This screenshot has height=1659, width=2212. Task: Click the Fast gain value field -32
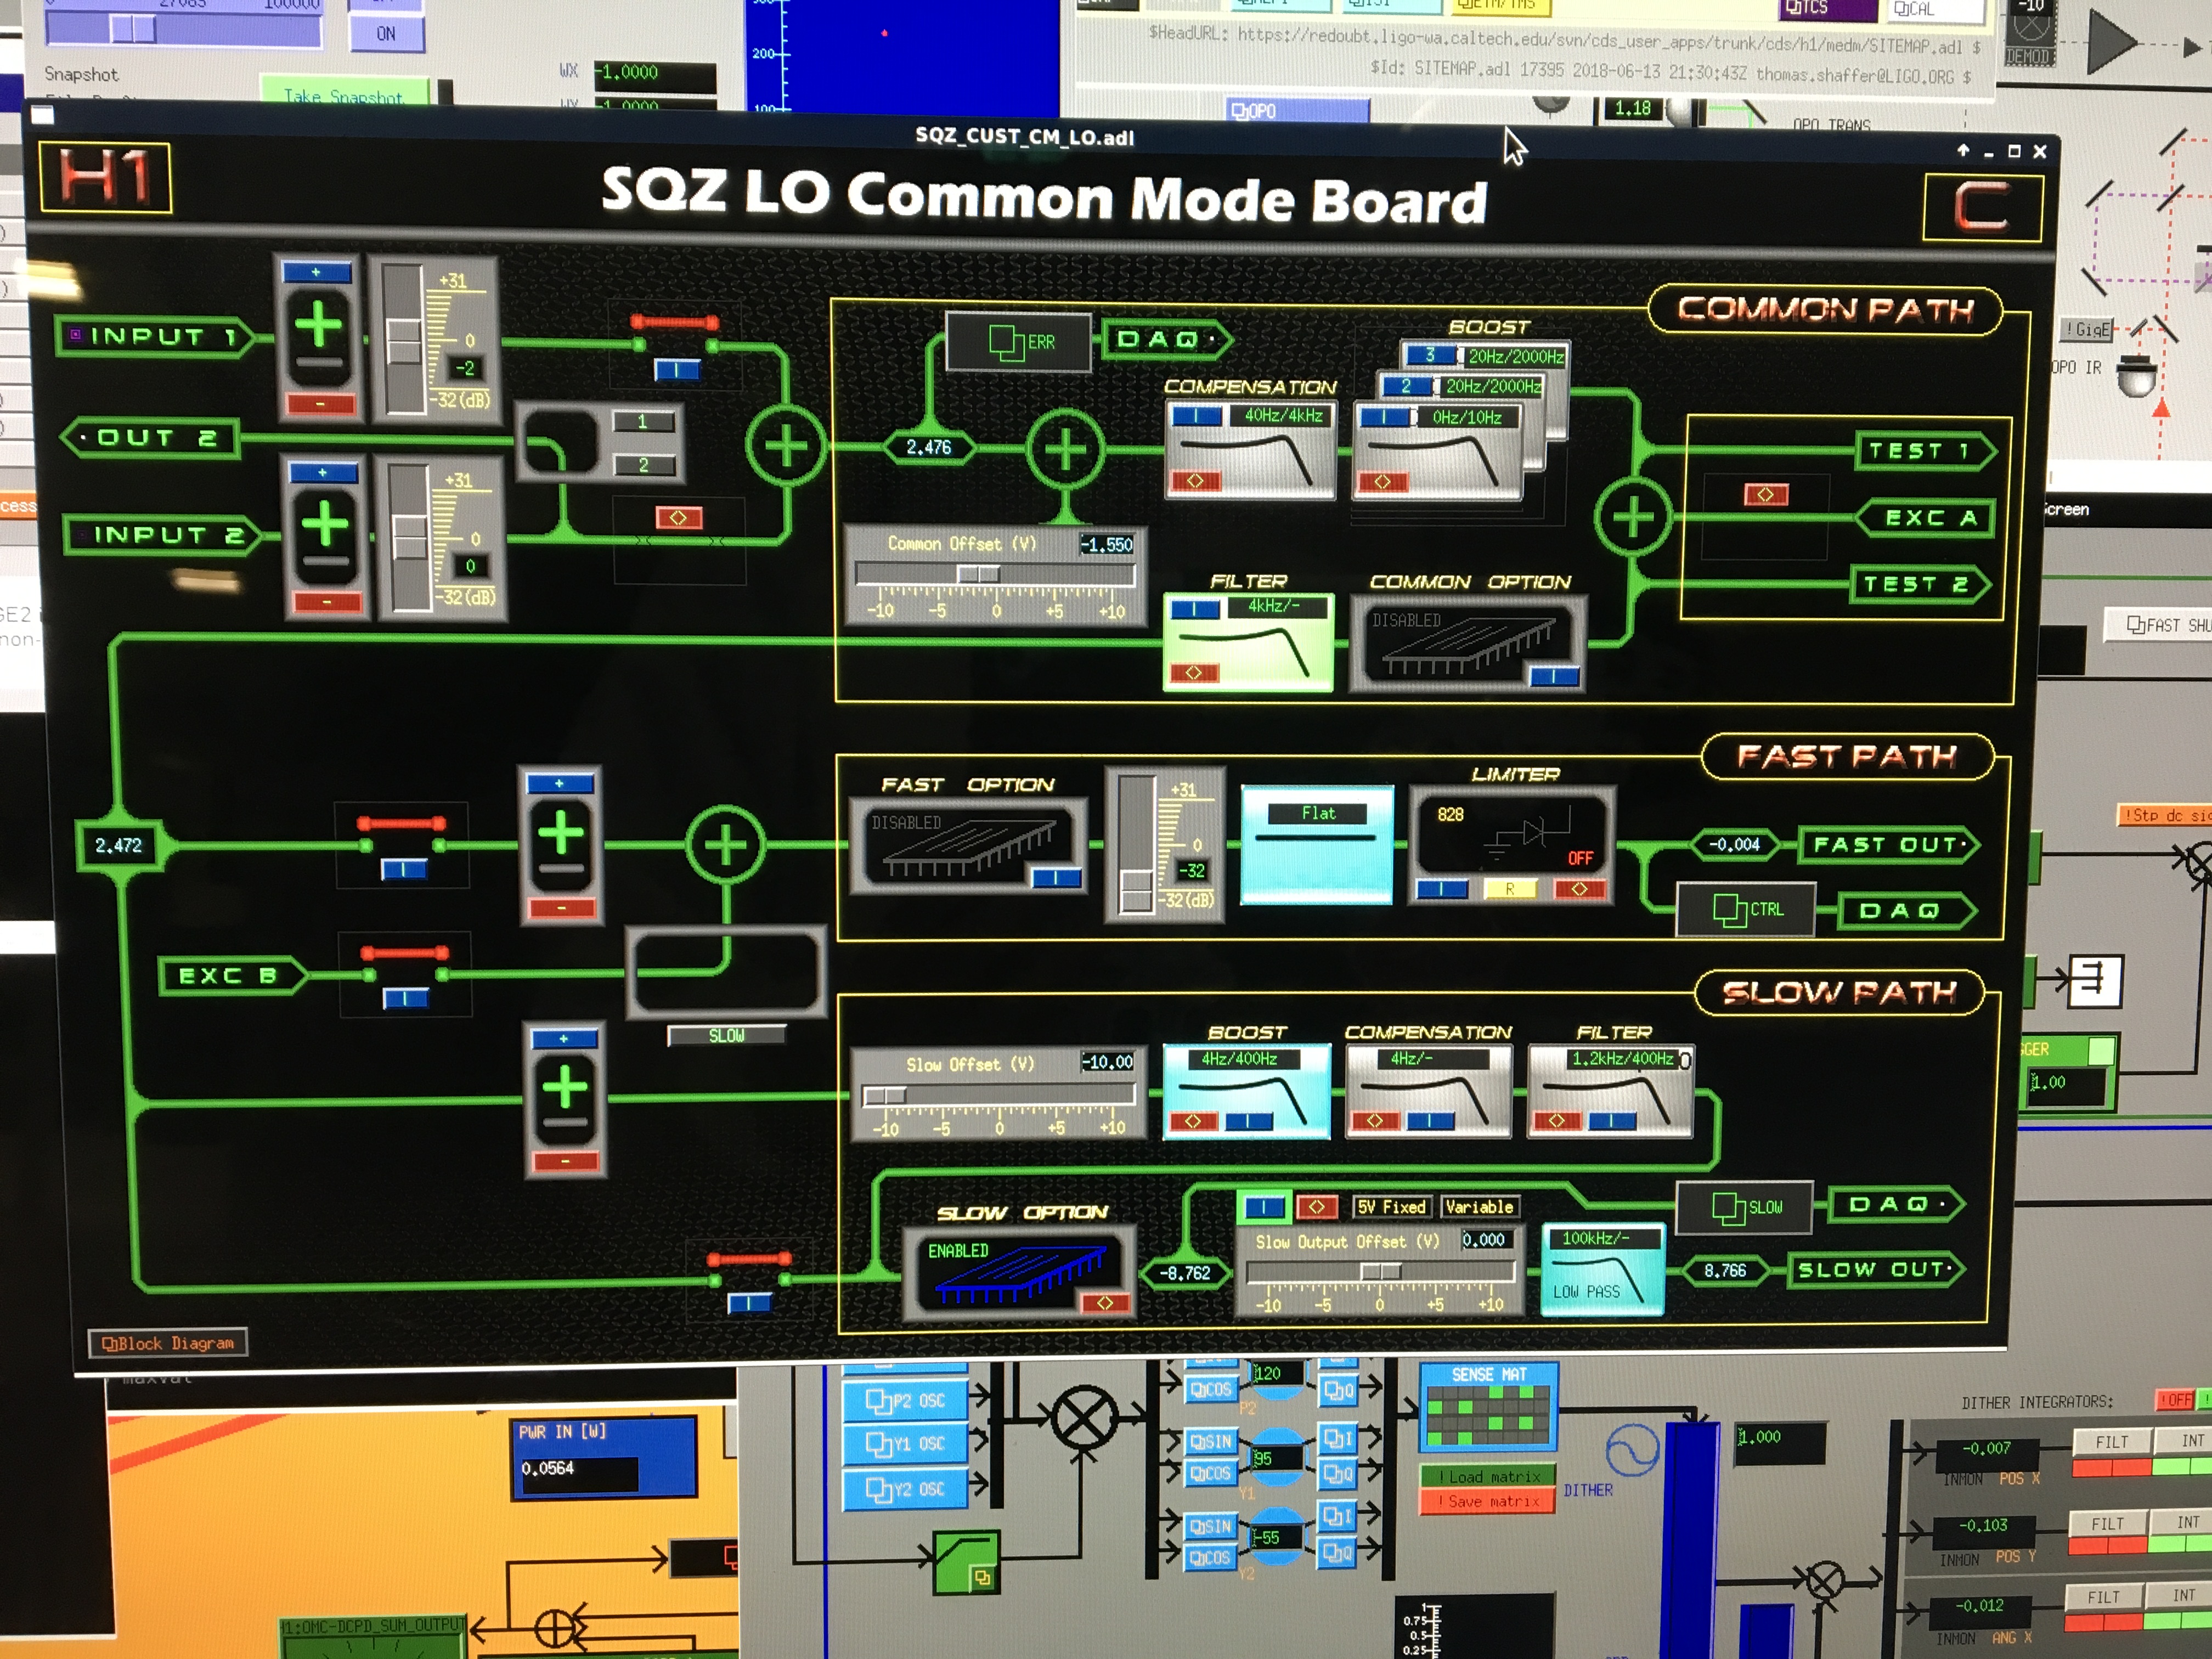[1191, 870]
